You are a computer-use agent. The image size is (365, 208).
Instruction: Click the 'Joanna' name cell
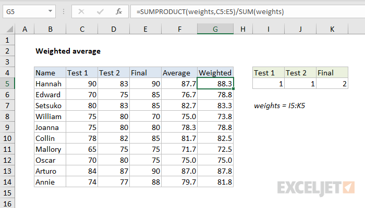[x=50, y=127]
